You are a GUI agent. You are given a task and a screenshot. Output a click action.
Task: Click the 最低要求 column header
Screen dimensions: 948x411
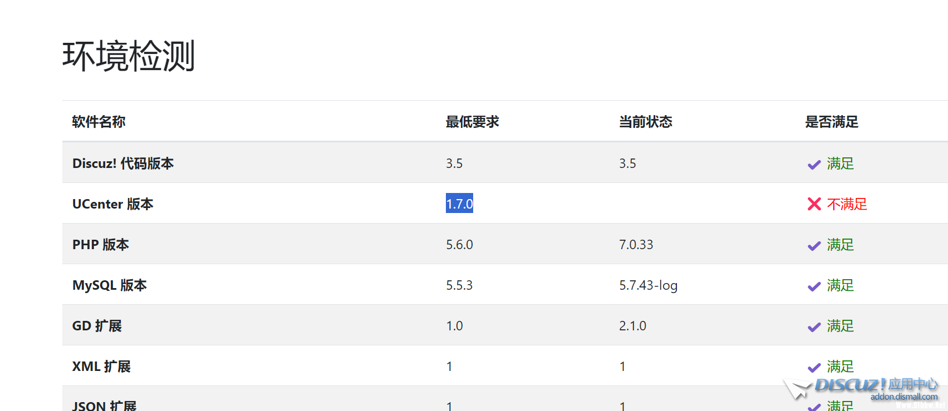tap(472, 122)
